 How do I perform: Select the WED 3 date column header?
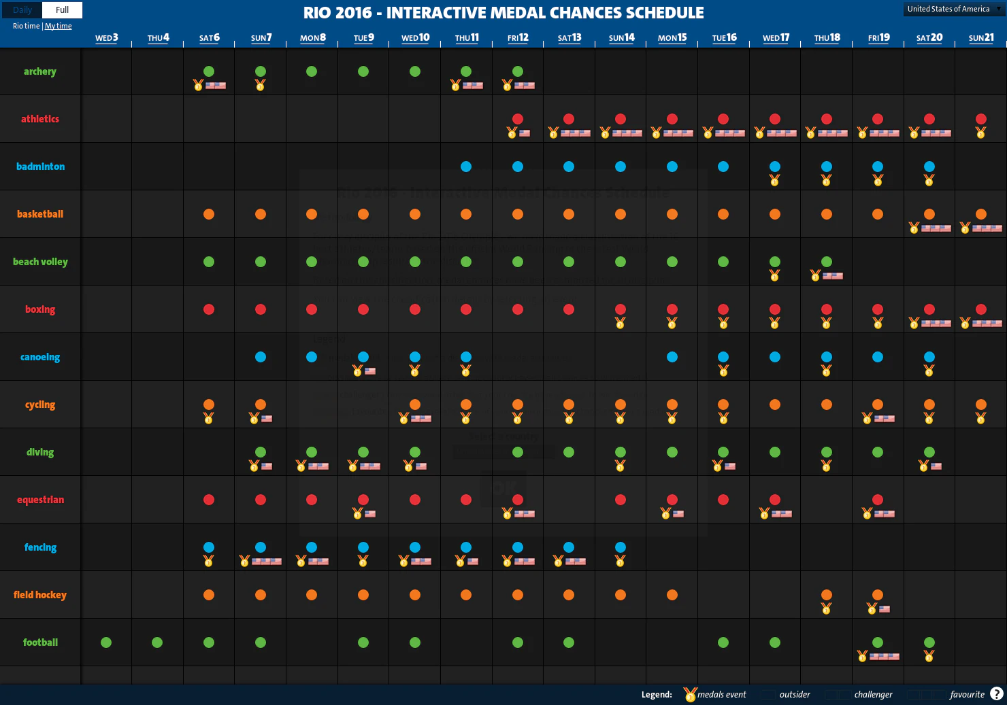pos(107,38)
